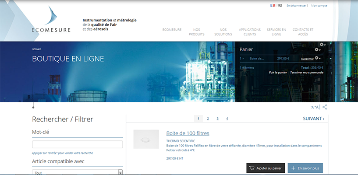
Task: Click Terminer ma commande link
Action: (x=307, y=73)
